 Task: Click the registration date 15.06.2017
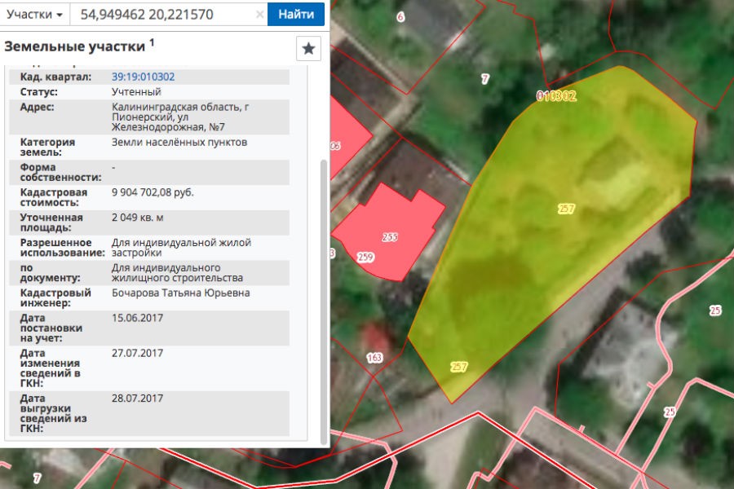137,317
